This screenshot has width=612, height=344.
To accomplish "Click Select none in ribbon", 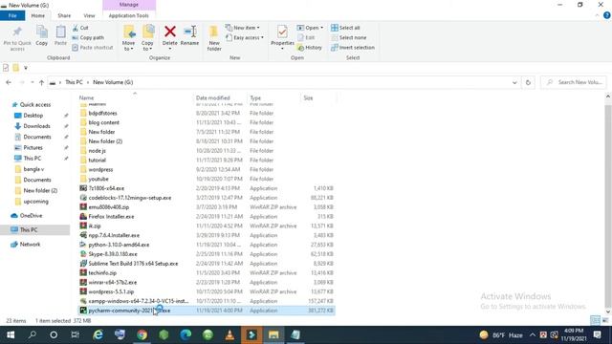I will [x=348, y=38].
